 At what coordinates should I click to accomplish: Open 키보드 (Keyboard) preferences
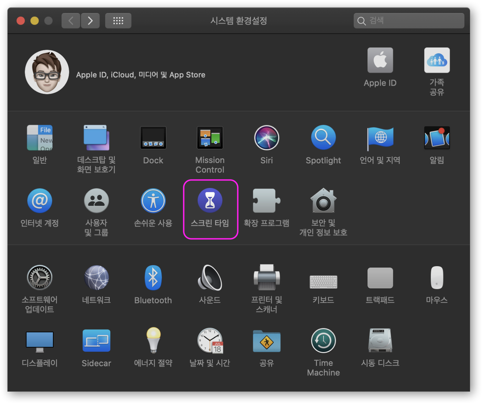click(323, 282)
